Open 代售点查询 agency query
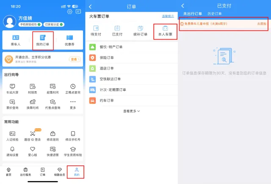 pyautogui.click(x=53, y=104)
